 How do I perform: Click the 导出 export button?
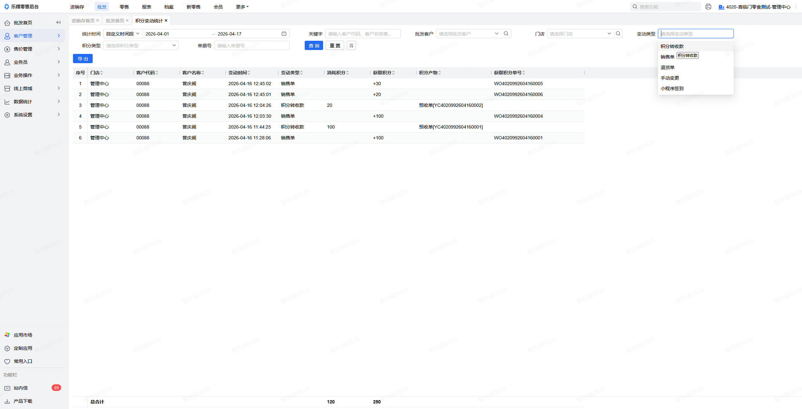coord(83,59)
